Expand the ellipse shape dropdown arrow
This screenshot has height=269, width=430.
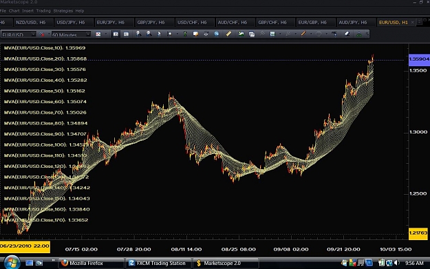pos(326,34)
